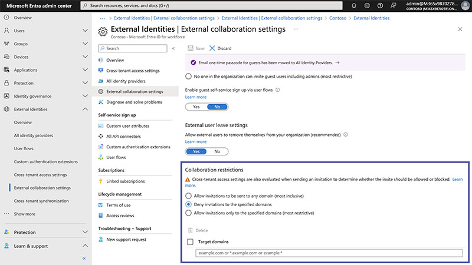Open Cross-tenant access settings in sidebar

point(41,174)
